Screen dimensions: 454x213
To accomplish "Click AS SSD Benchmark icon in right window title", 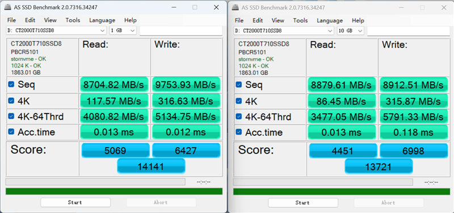I will 236,7.
